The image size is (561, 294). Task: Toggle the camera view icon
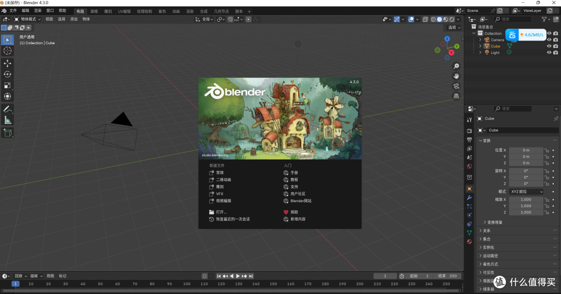[x=456, y=86]
